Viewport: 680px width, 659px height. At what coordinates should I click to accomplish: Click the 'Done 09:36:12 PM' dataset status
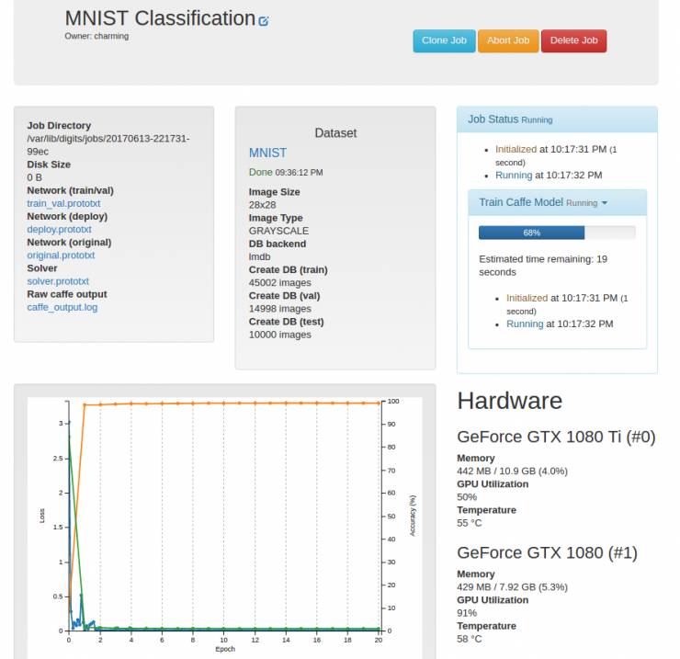pos(286,172)
